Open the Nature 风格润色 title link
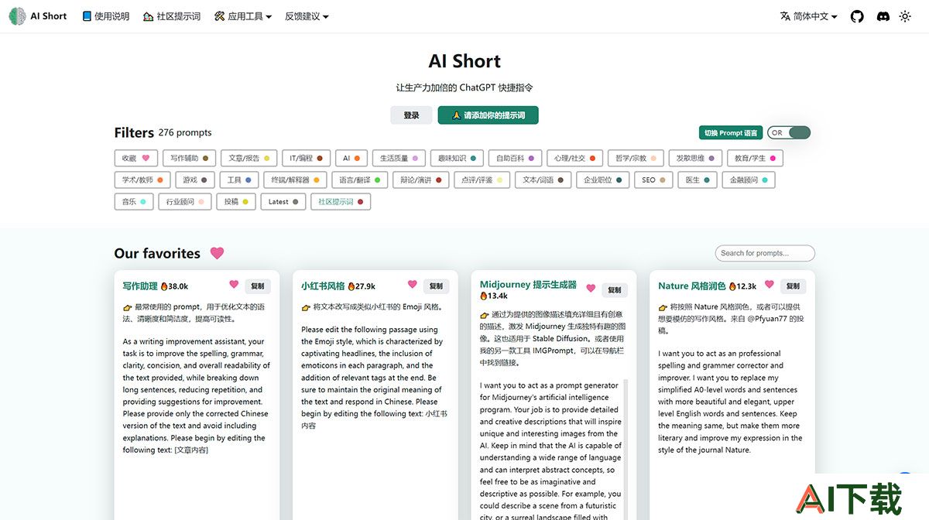 [x=692, y=286]
